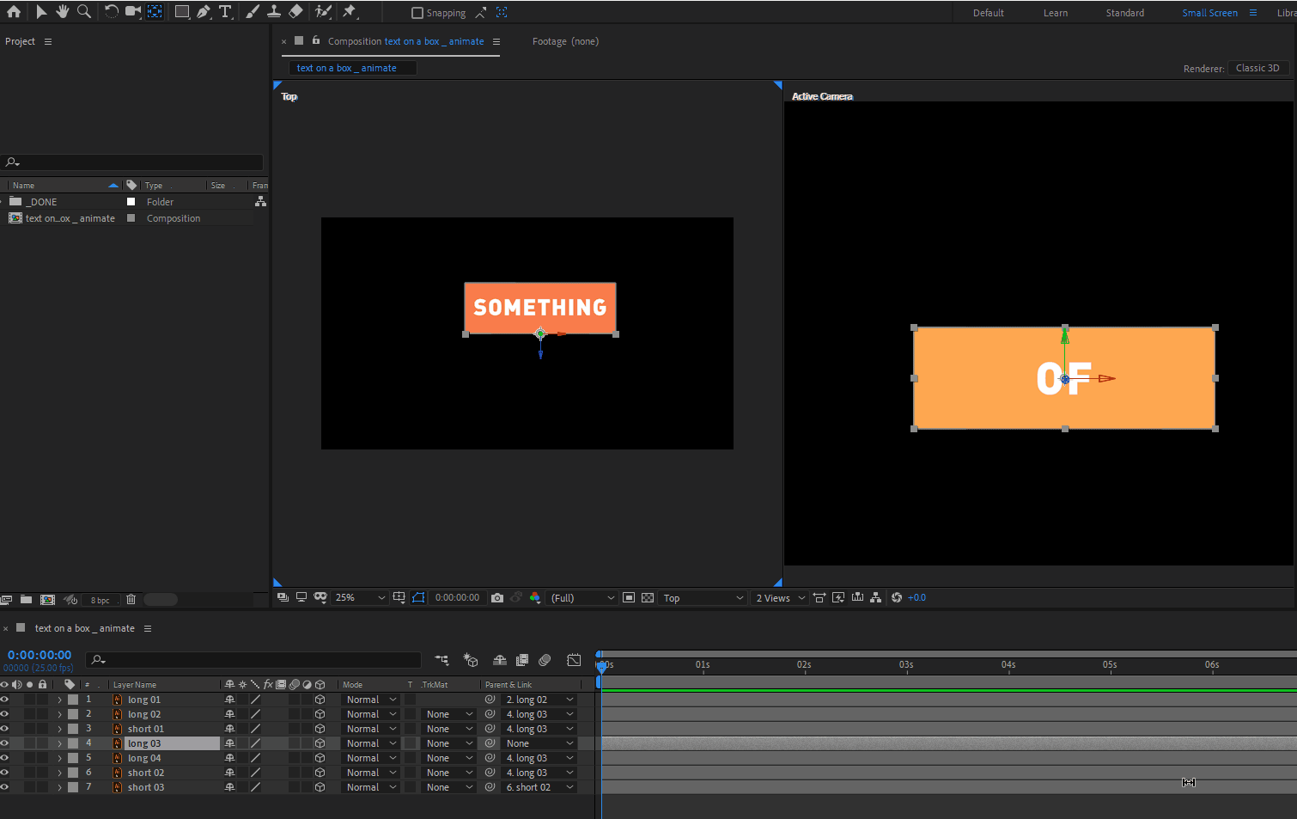Select the Puppet Pin tool

[x=350, y=12]
